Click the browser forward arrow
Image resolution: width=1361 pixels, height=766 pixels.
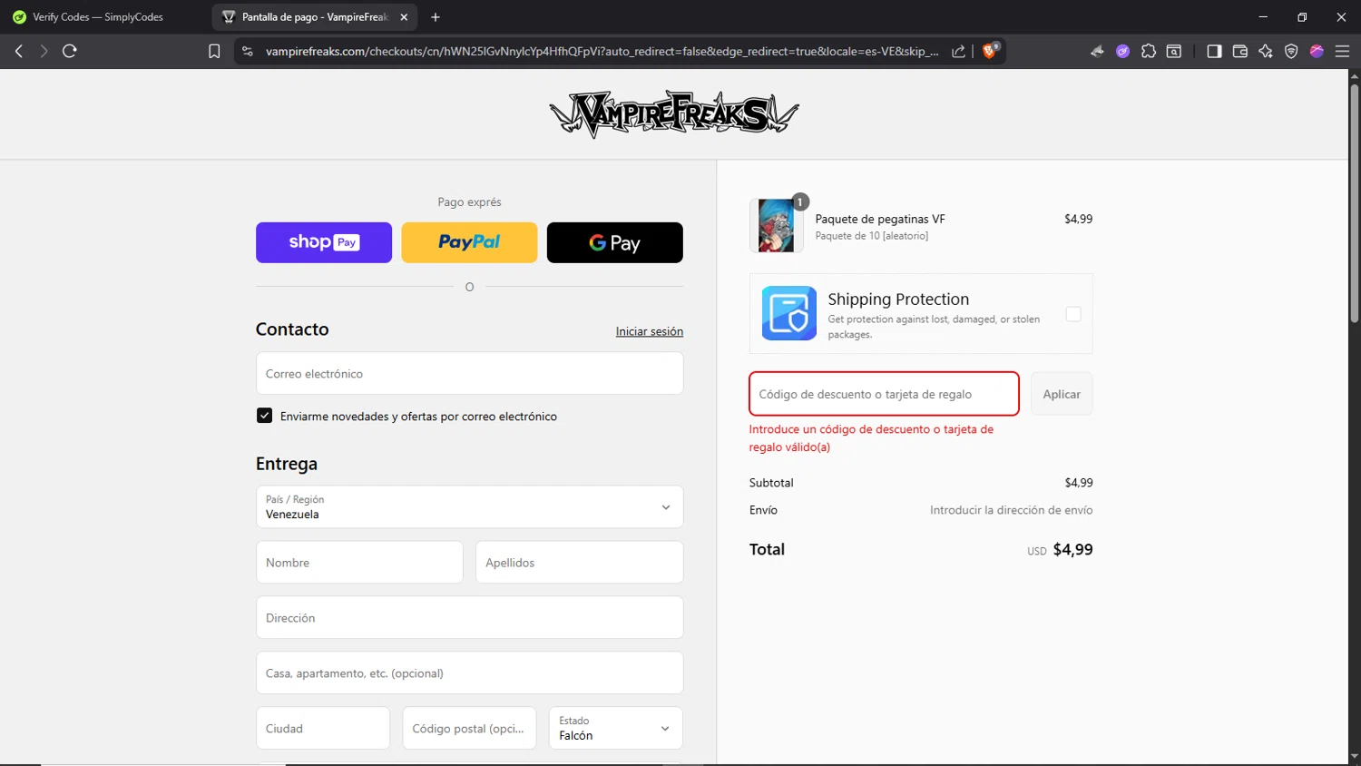click(x=44, y=51)
